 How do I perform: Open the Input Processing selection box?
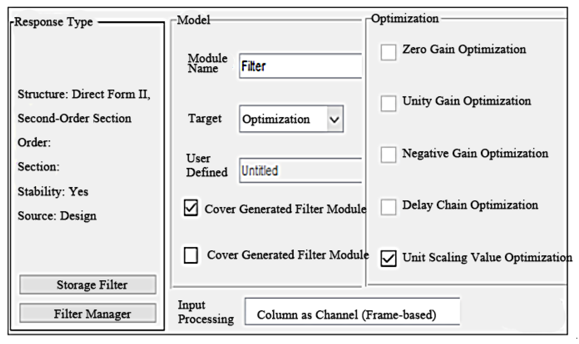click(x=352, y=311)
